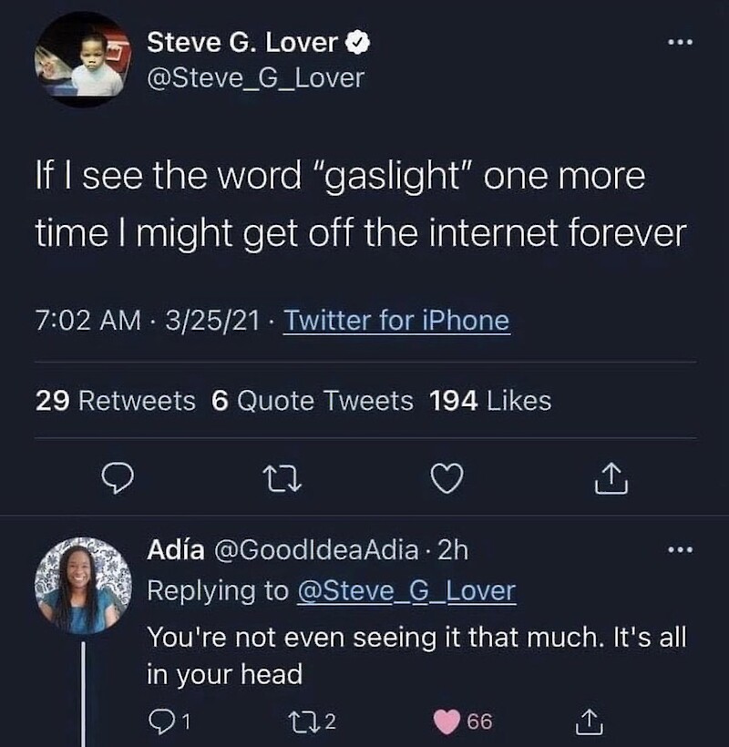
Task: Open more options on Steve's tweet
Action: click(680, 43)
